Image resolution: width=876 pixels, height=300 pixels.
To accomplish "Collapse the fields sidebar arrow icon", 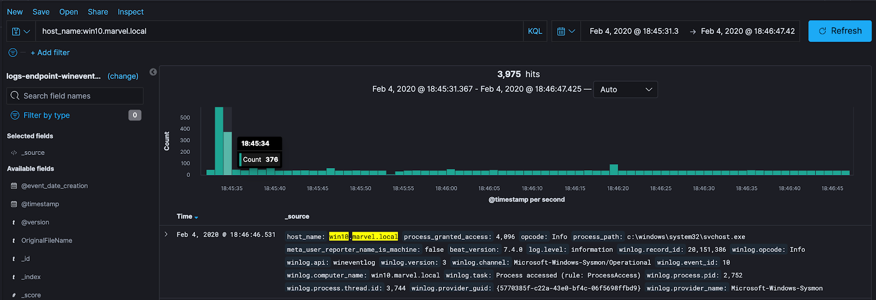I will (x=153, y=72).
